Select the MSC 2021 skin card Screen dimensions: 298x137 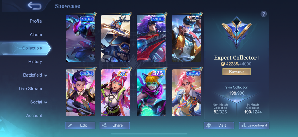tap(187, 38)
